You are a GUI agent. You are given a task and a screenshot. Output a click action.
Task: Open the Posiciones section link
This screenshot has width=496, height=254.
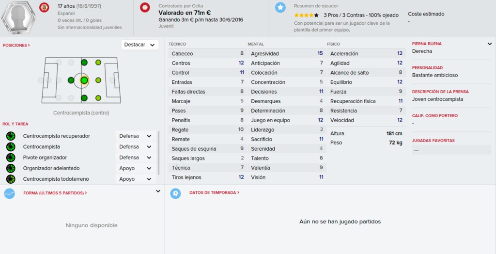tap(16, 45)
